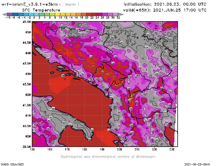
Task: Click the Hydrological and Meteorological service of Montenegro caption
Action: coord(108,157)
